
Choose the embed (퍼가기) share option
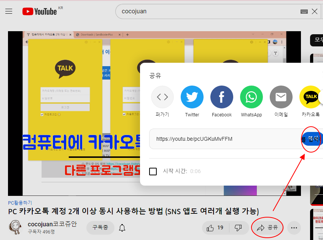point(162,97)
